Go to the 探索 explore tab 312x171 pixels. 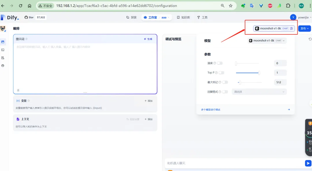click(x=131, y=17)
